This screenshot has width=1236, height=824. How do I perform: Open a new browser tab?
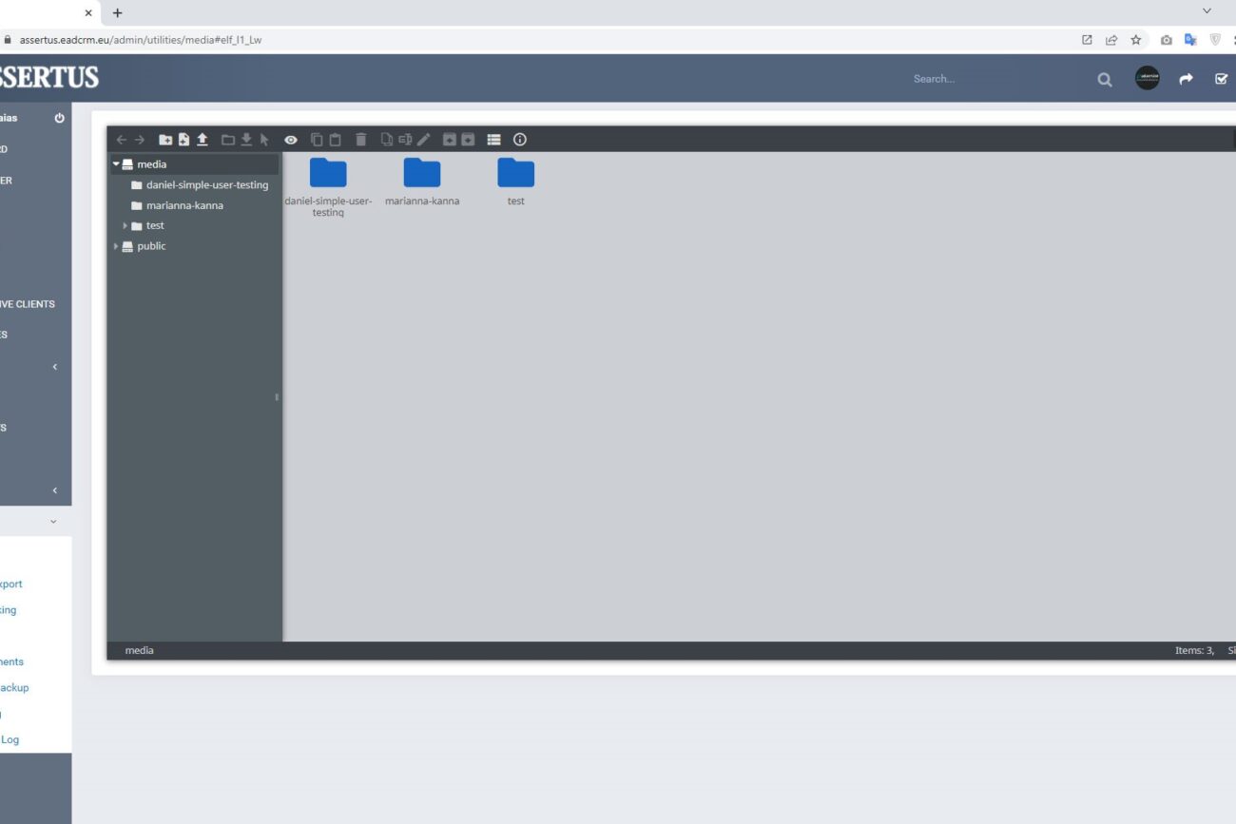click(x=118, y=13)
